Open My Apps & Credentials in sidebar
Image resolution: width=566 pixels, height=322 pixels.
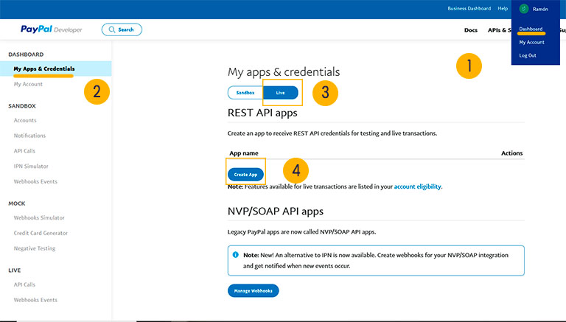(x=44, y=69)
